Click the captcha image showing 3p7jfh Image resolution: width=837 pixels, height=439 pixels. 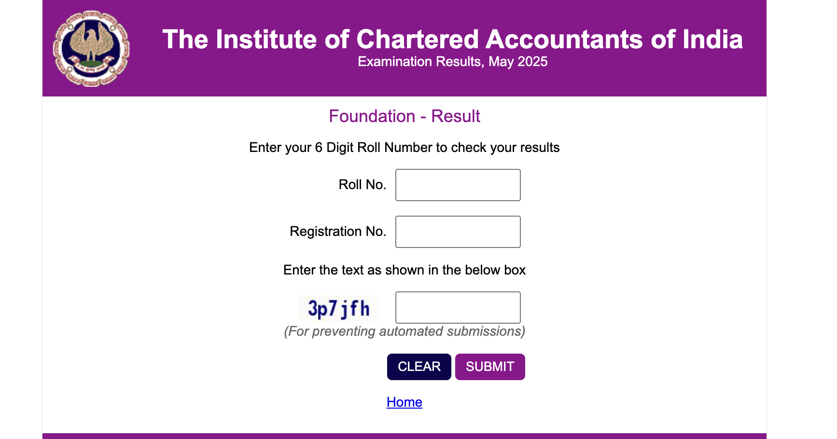tap(338, 308)
